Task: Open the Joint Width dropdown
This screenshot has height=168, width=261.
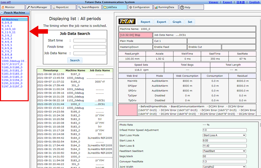Action: (224, 167)
